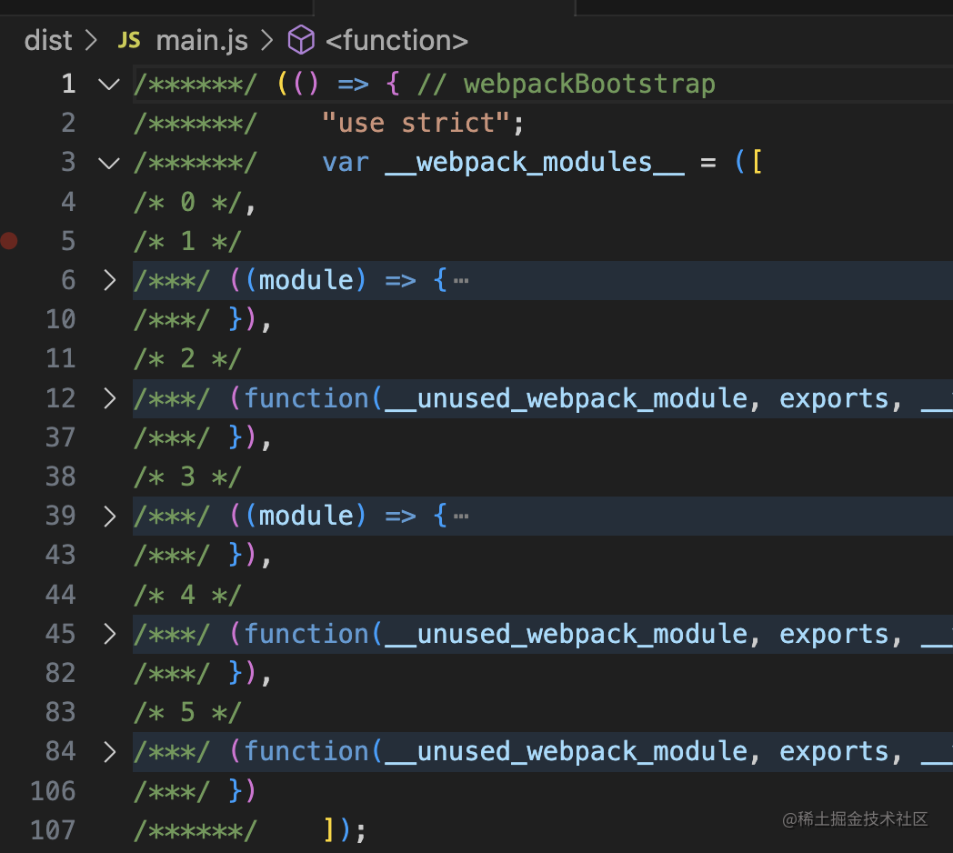
Task: Click the module parameter on line 39
Action: (x=306, y=517)
